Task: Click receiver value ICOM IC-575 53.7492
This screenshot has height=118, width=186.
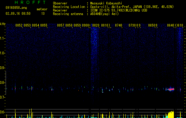Action: 119,10
